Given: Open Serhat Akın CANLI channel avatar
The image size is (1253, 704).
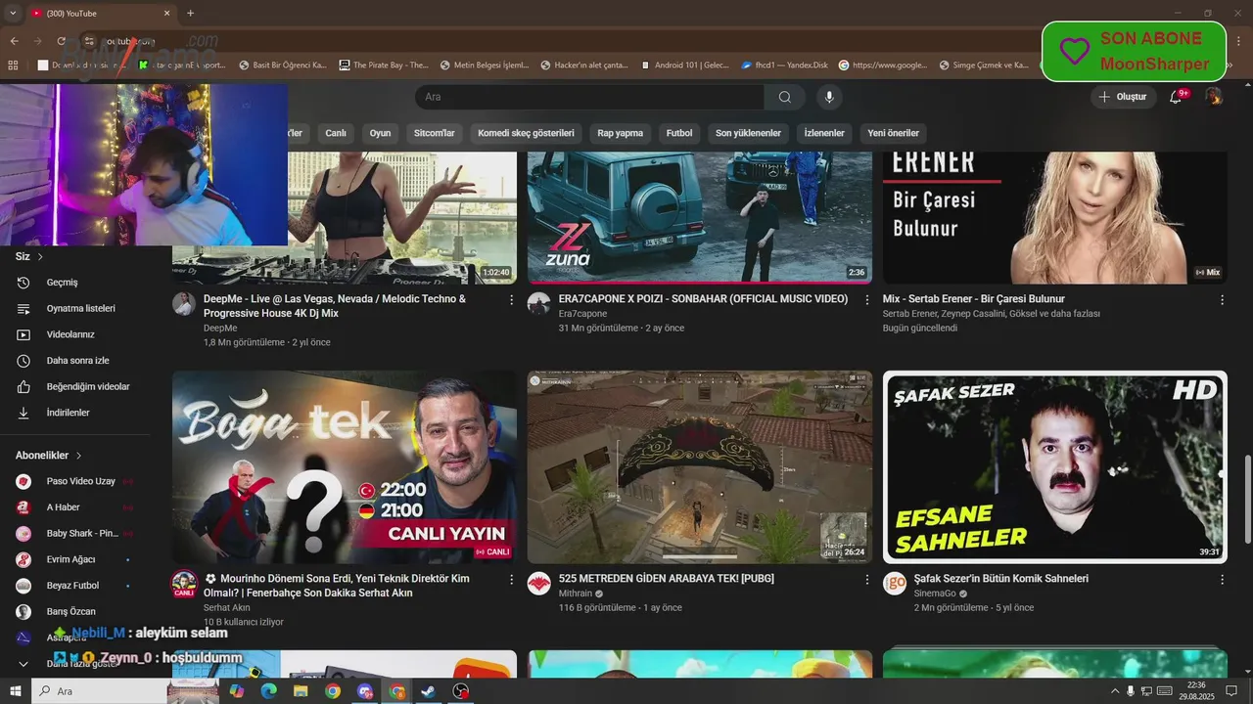Looking at the screenshot, I should (x=184, y=584).
